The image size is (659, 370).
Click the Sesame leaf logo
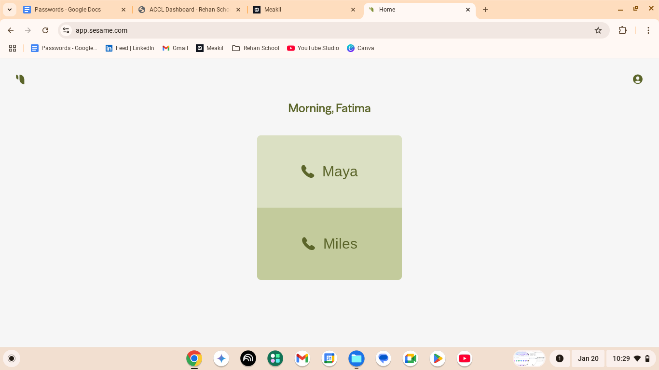pyautogui.click(x=20, y=79)
